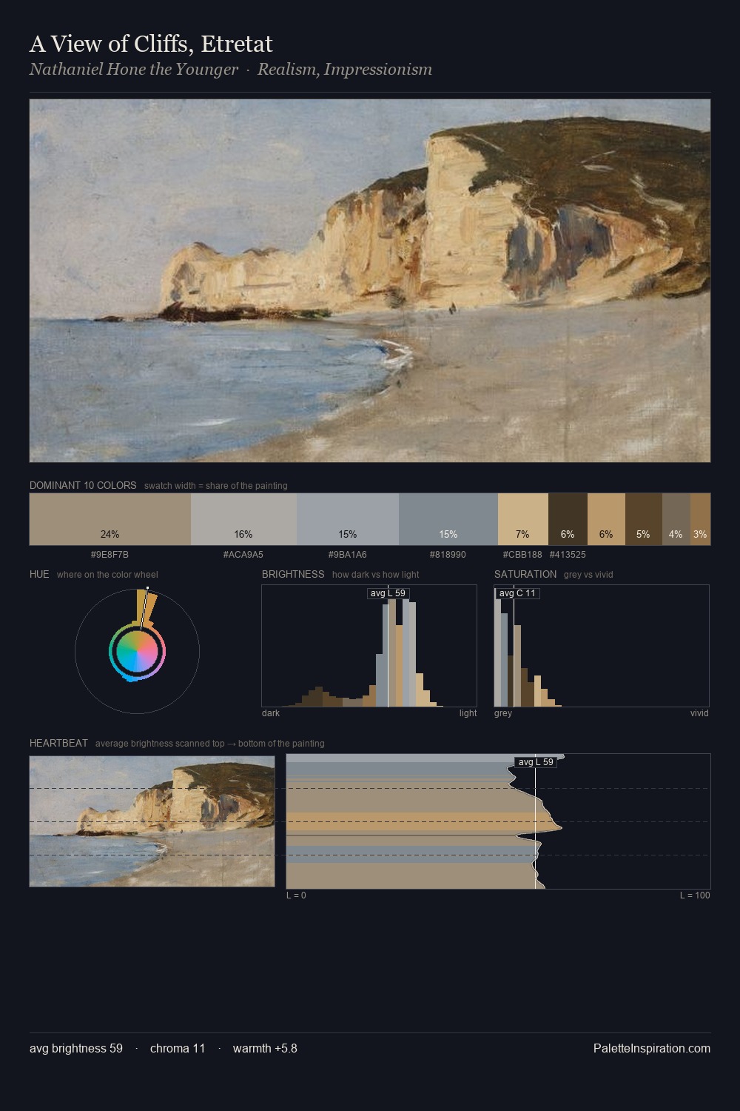Select the dark brown 6% swatch
Image resolution: width=740 pixels, height=1111 pixels.
[x=568, y=519]
